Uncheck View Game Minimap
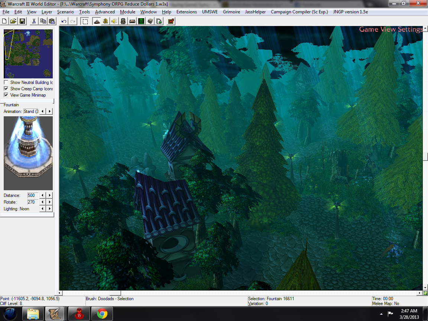The image size is (428, 321). tap(6, 95)
